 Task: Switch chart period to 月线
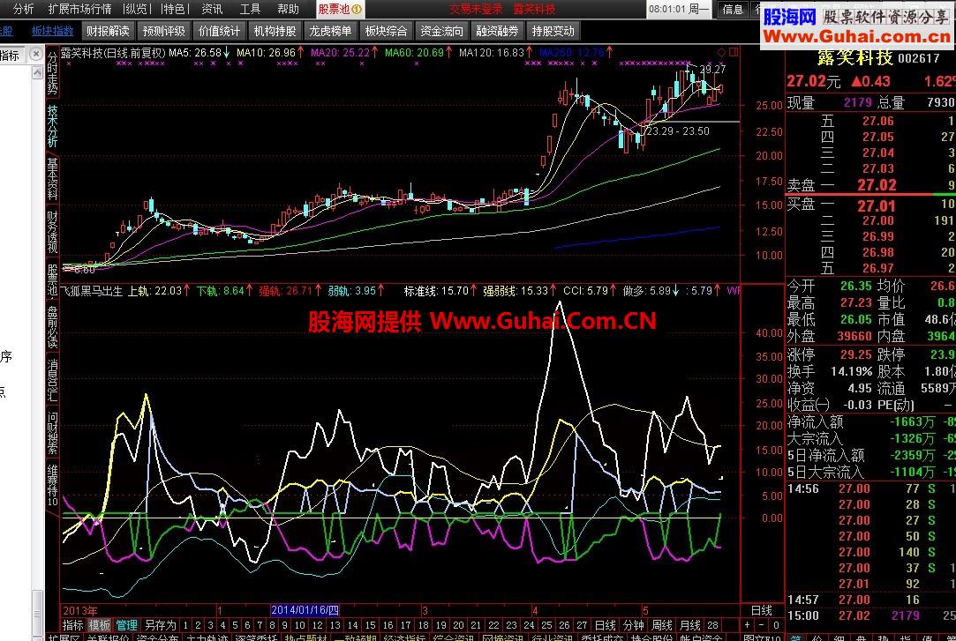click(689, 625)
